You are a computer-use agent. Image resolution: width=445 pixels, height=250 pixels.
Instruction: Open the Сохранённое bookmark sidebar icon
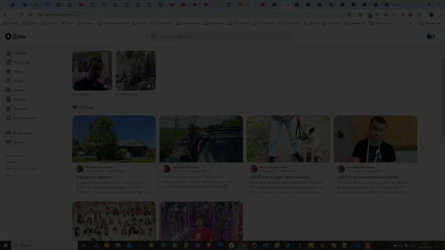8,118
